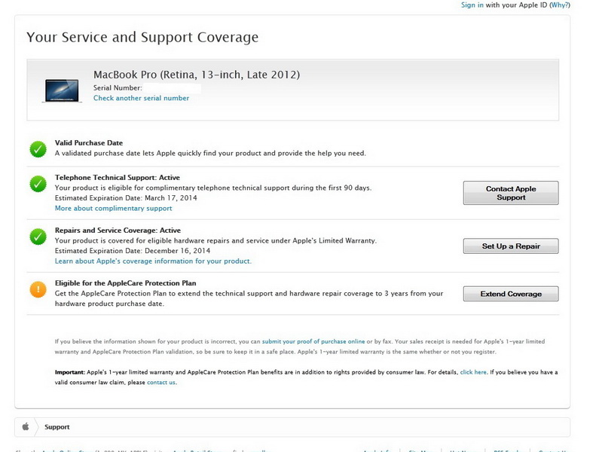Click the contact us link
Screen dimensions: 596x452
coord(161,382)
